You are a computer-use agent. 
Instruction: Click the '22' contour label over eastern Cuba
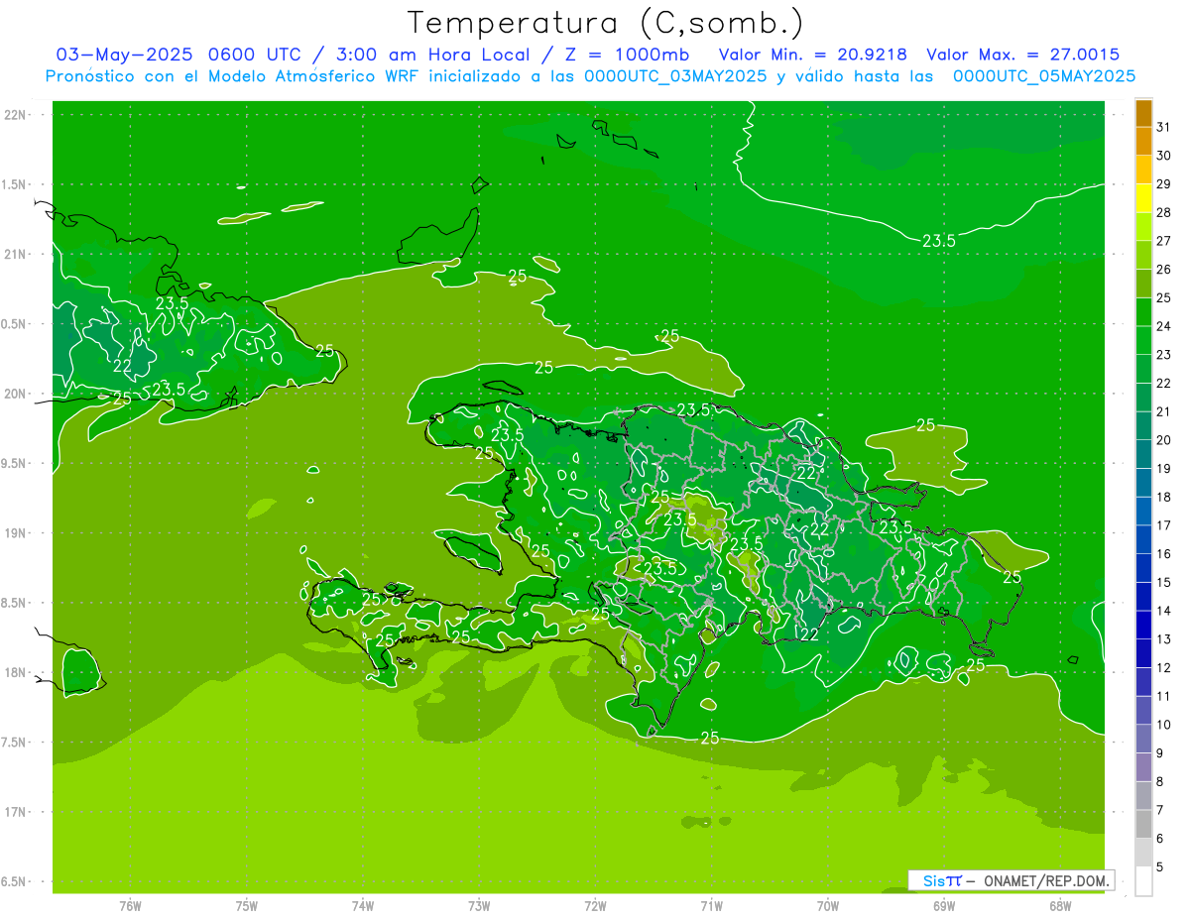point(122,366)
